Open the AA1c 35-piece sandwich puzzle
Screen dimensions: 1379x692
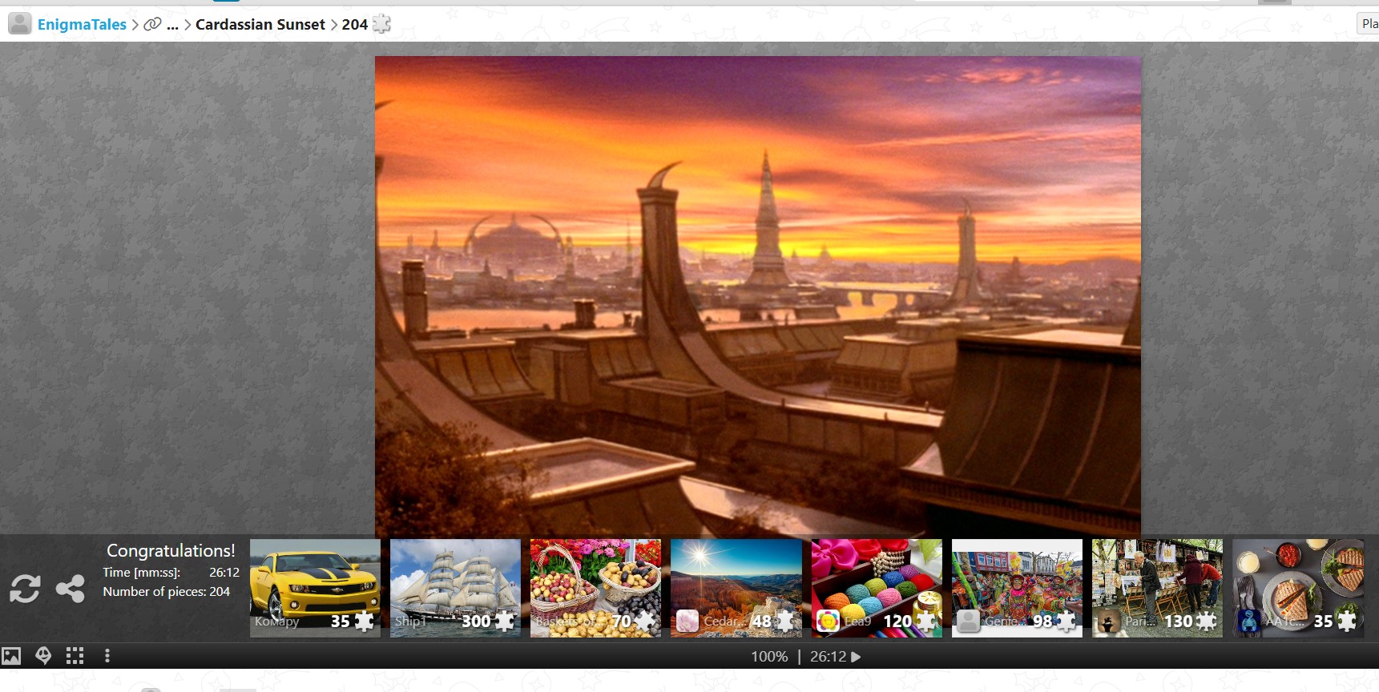tap(1298, 588)
